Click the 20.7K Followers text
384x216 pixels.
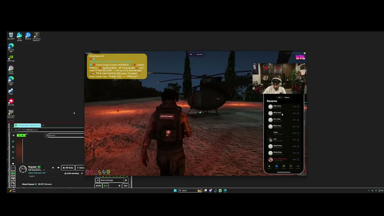pos(45,184)
